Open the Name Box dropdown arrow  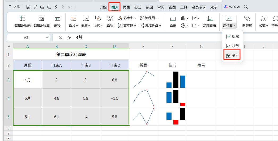[47, 38]
